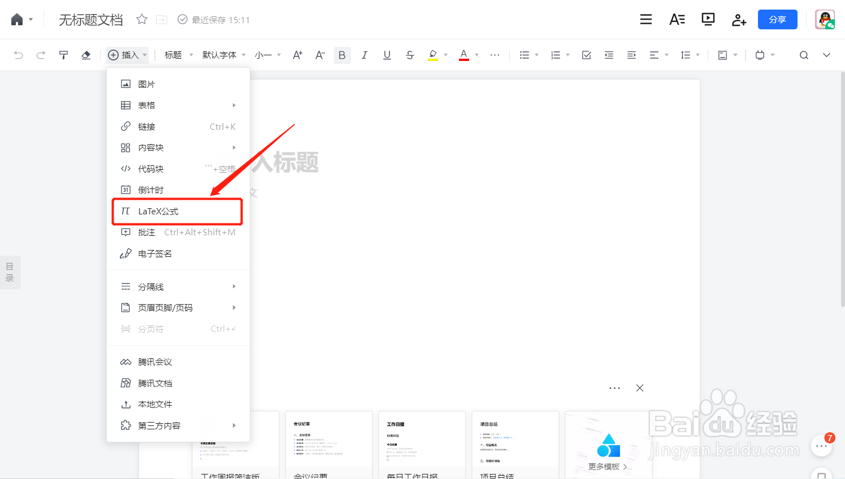
Task: Apply red font color
Action: click(x=464, y=55)
